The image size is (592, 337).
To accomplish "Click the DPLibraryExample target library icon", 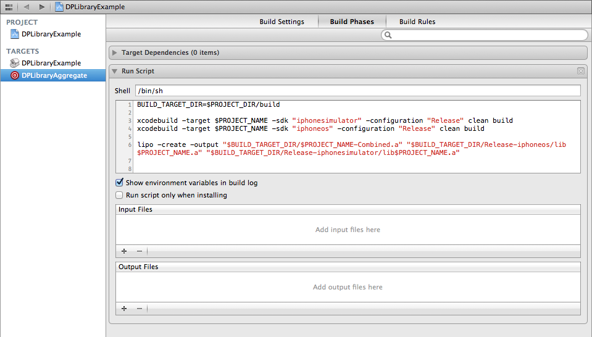I will click(14, 63).
